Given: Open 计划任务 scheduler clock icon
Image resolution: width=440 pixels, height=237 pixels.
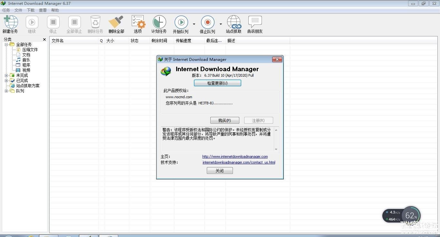Looking at the screenshot, I should coord(159,22).
